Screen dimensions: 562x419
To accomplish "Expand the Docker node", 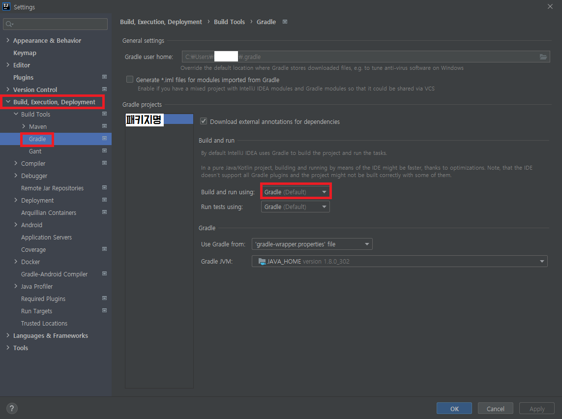I will pos(16,262).
